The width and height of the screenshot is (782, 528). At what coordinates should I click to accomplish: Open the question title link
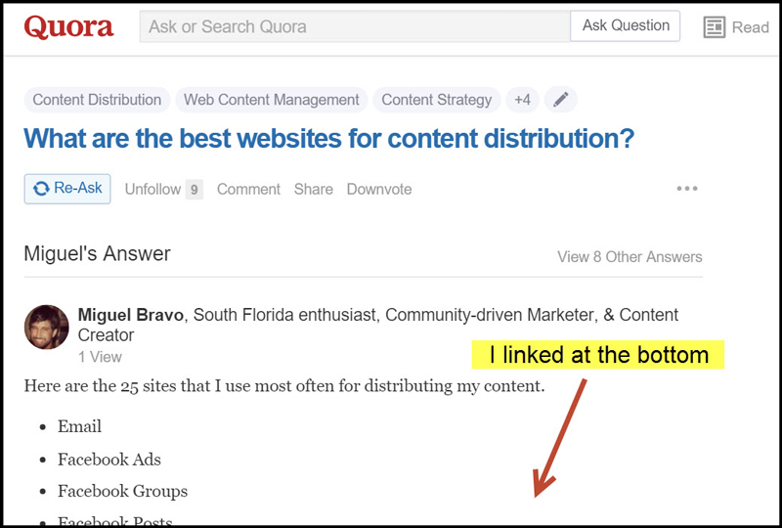[x=328, y=138]
